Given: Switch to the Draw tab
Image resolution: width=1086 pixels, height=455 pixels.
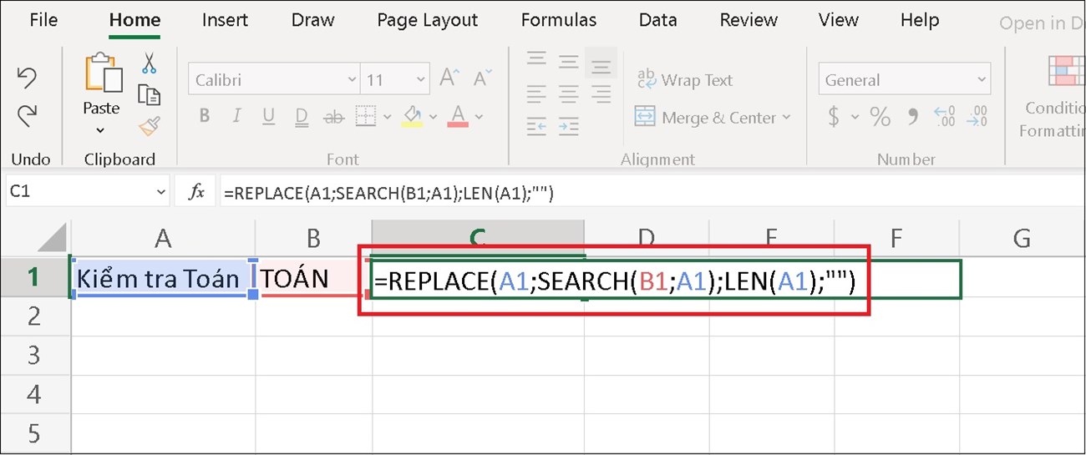Looking at the screenshot, I should point(312,20).
